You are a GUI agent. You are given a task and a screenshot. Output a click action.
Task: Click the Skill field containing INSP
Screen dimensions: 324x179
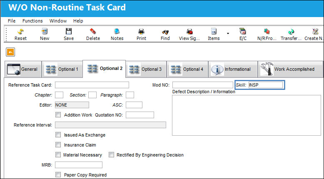266,85
